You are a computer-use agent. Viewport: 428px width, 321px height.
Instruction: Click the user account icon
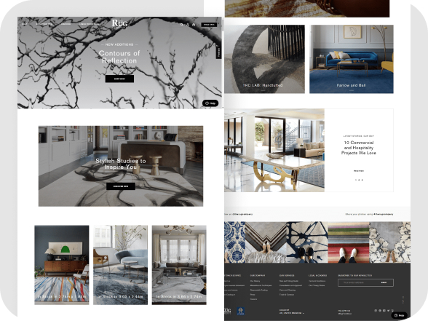tap(188, 25)
